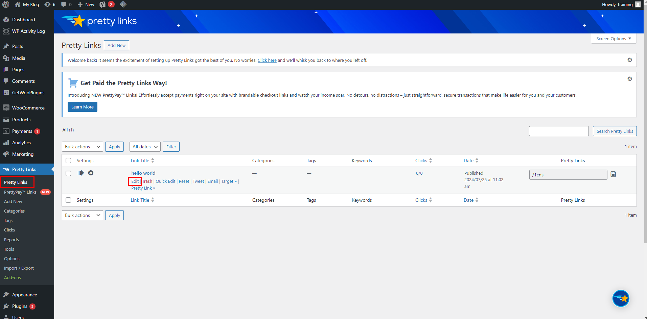Click the WordPress logo in admin bar

point(6,4)
